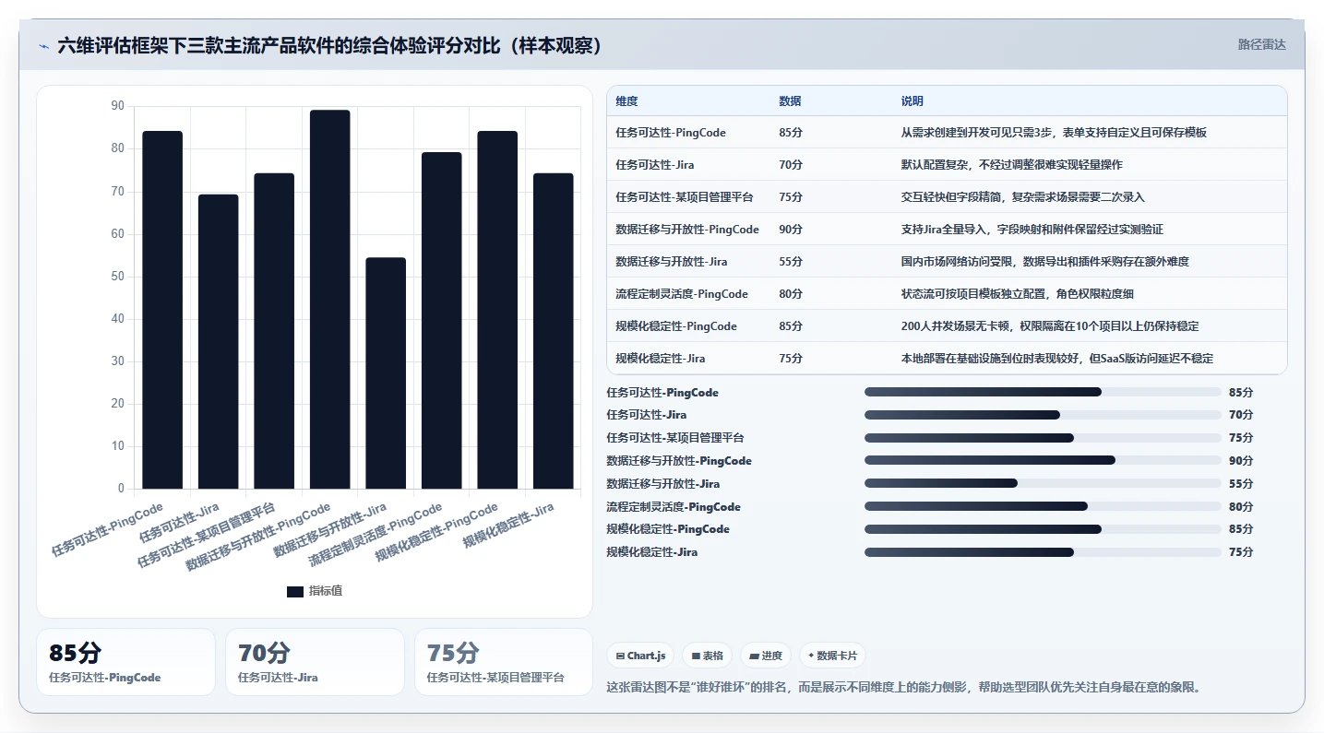Toggle the 指标值 legend entry under the chart
The height and width of the screenshot is (733, 1324).
315,591
